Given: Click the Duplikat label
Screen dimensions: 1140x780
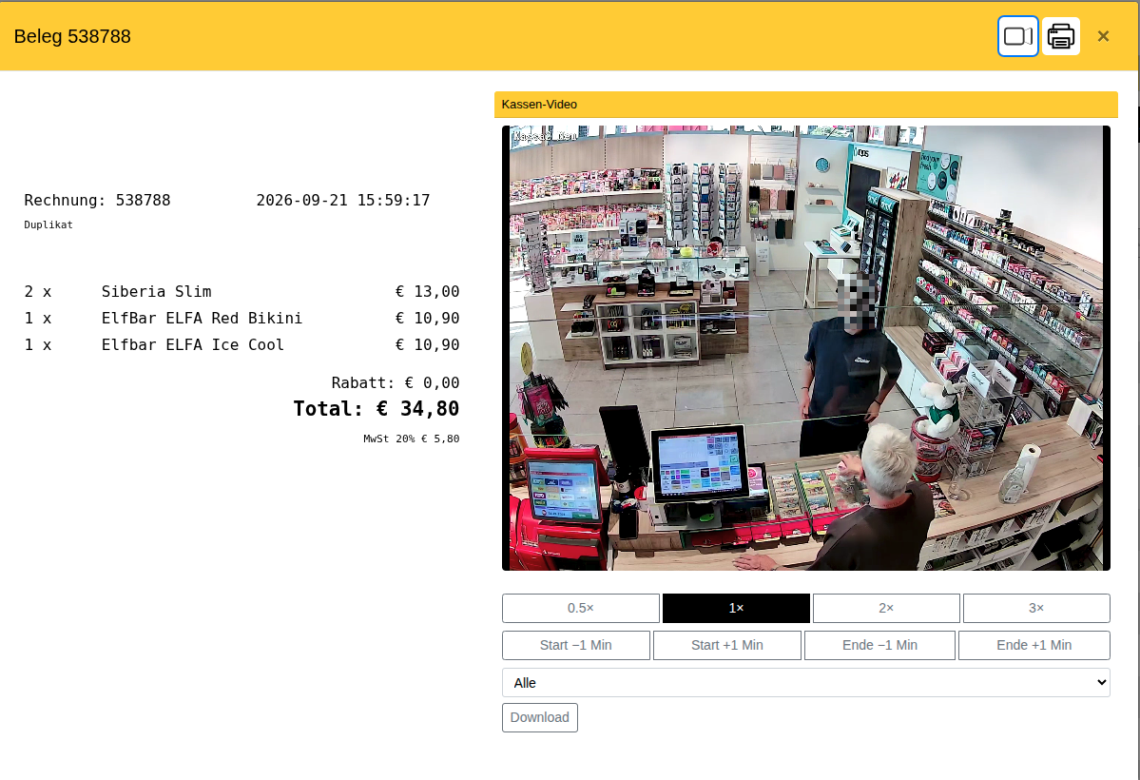Looking at the screenshot, I should pos(48,224).
